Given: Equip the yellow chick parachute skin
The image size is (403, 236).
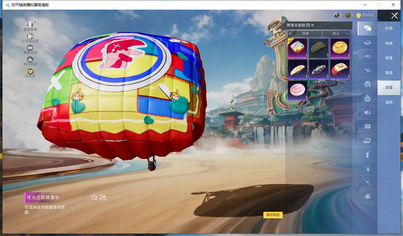Looking at the screenshot, I should pos(340,48).
